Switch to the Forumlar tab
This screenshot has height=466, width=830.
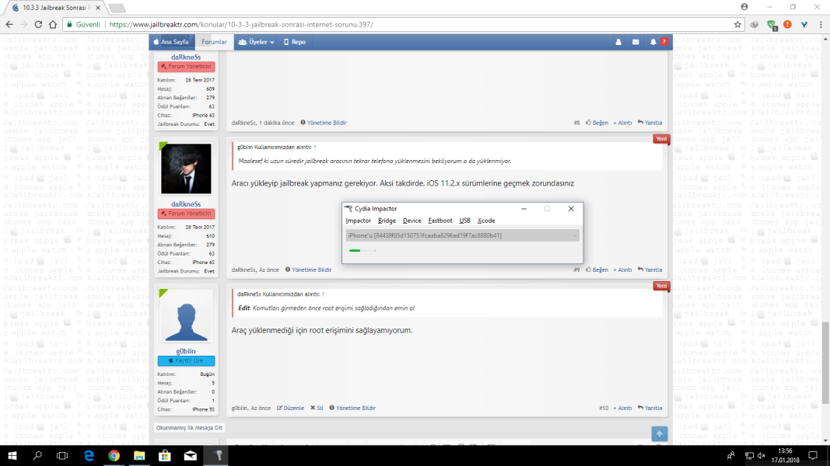[214, 42]
